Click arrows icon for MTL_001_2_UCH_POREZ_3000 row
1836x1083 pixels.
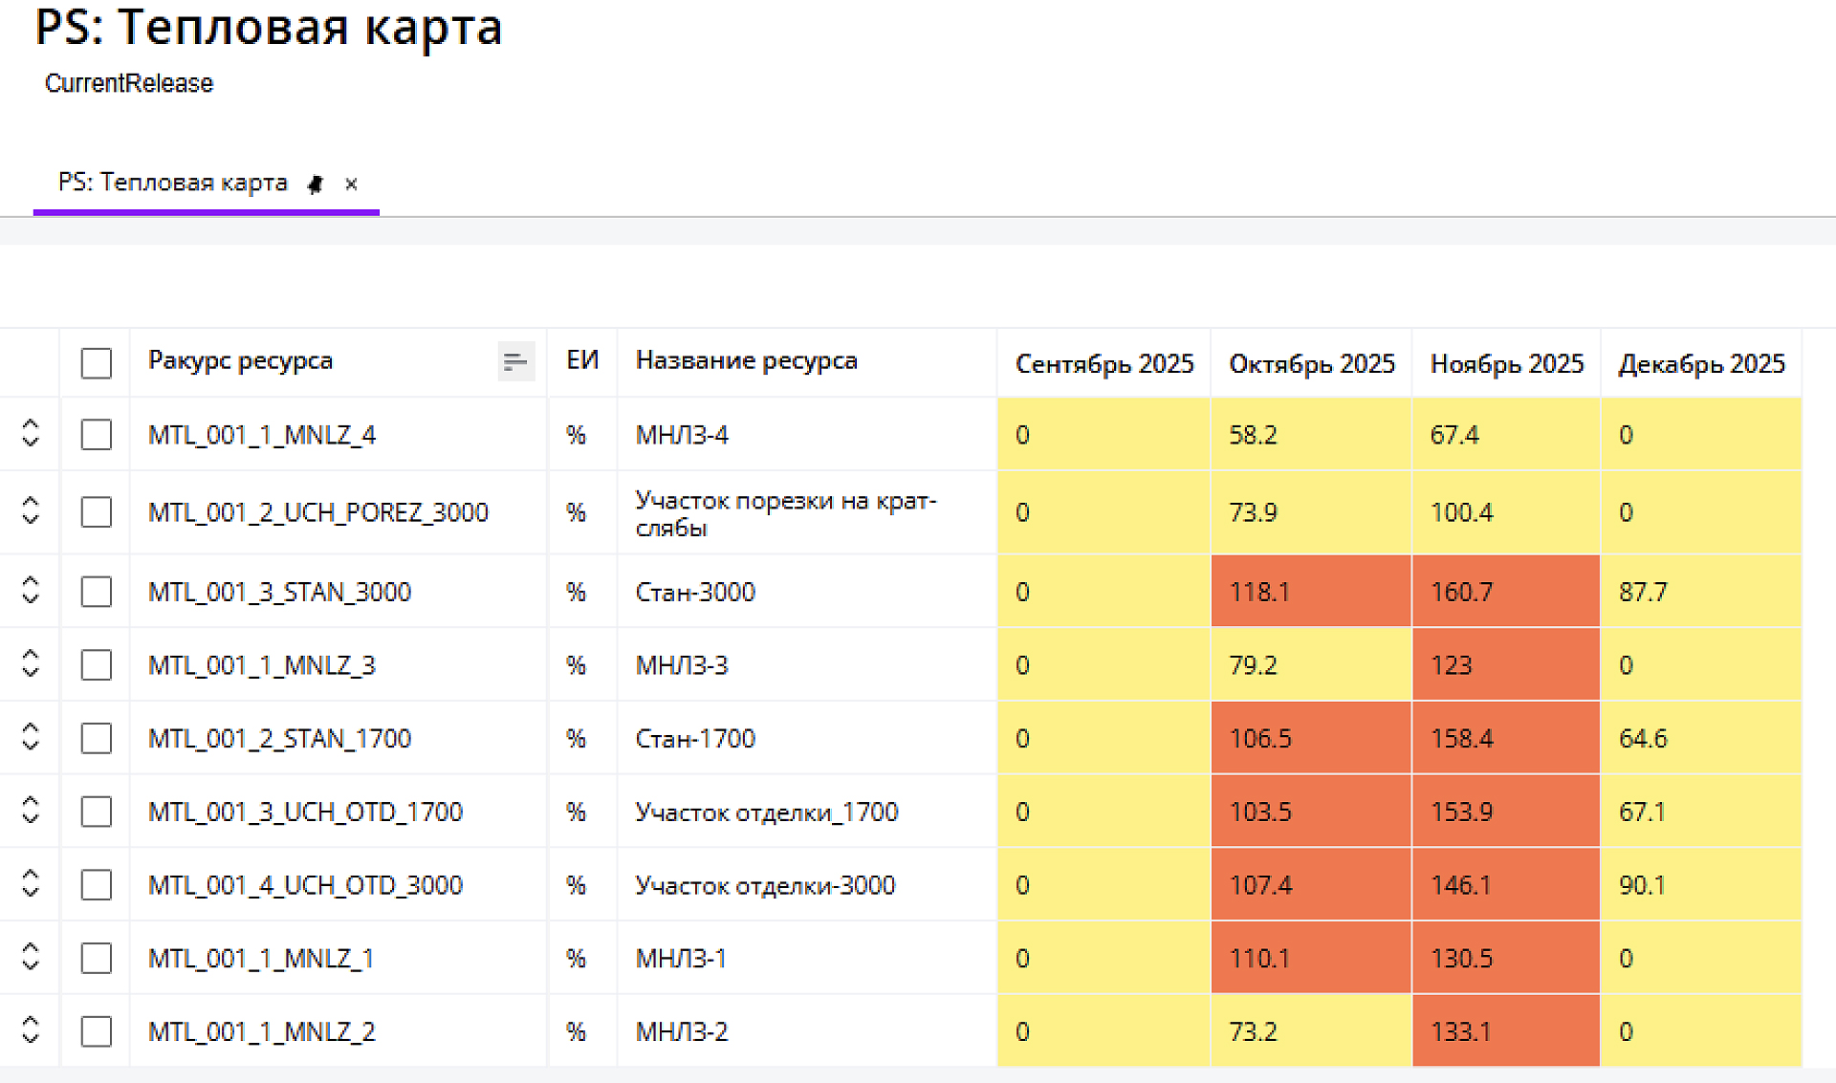31,510
